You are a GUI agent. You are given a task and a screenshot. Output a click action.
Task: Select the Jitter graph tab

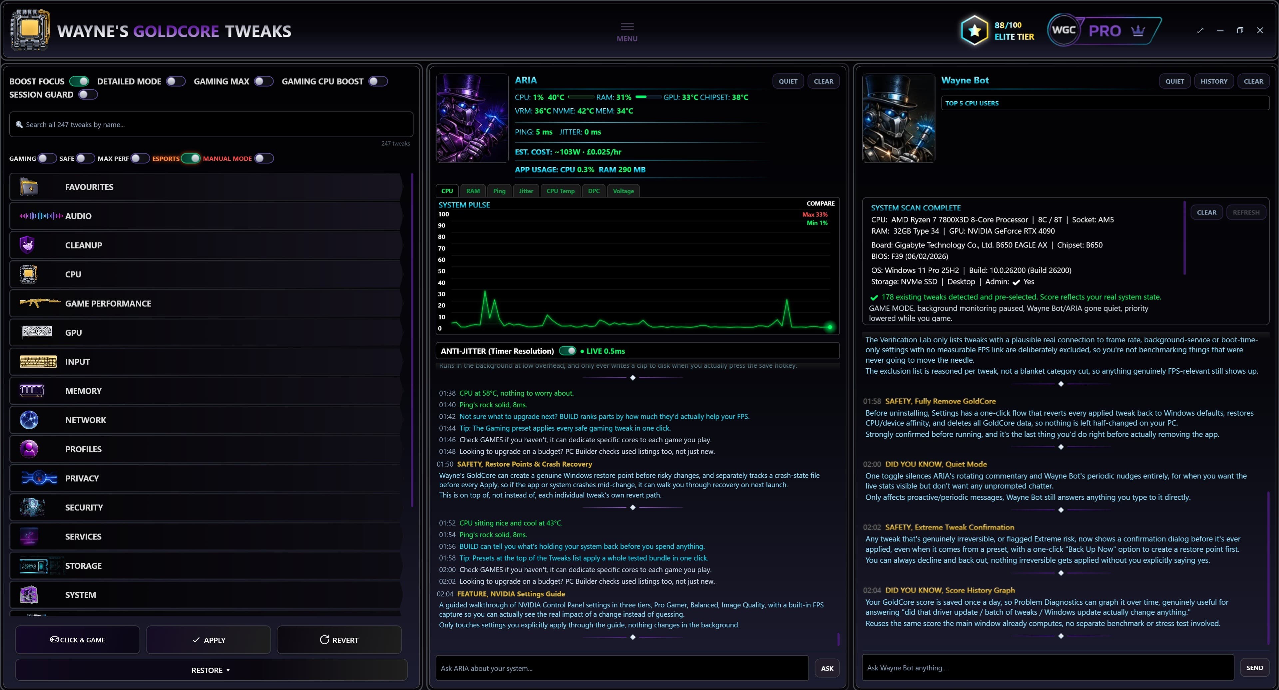click(x=526, y=191)
